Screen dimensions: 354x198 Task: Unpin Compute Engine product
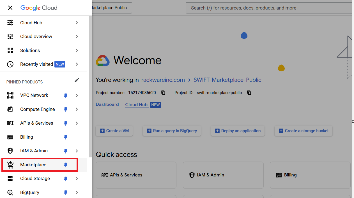tap(66, 109)
